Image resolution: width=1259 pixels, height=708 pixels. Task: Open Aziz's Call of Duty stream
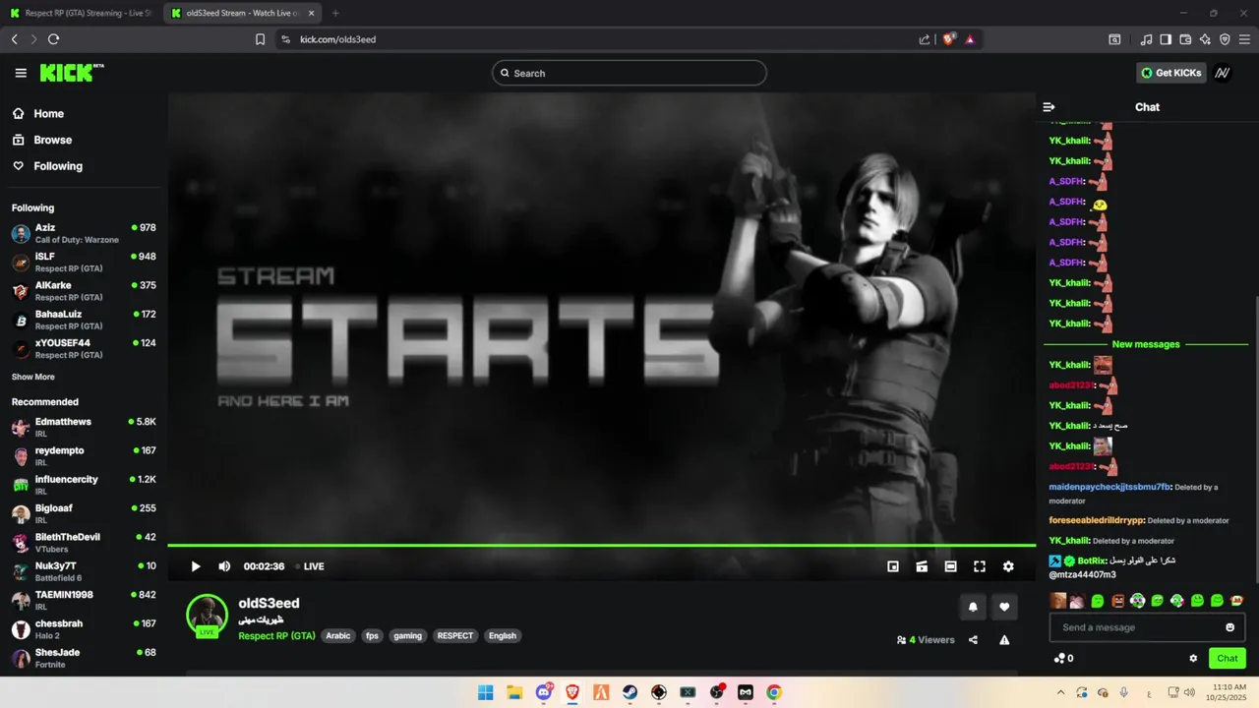coord(84,233)
